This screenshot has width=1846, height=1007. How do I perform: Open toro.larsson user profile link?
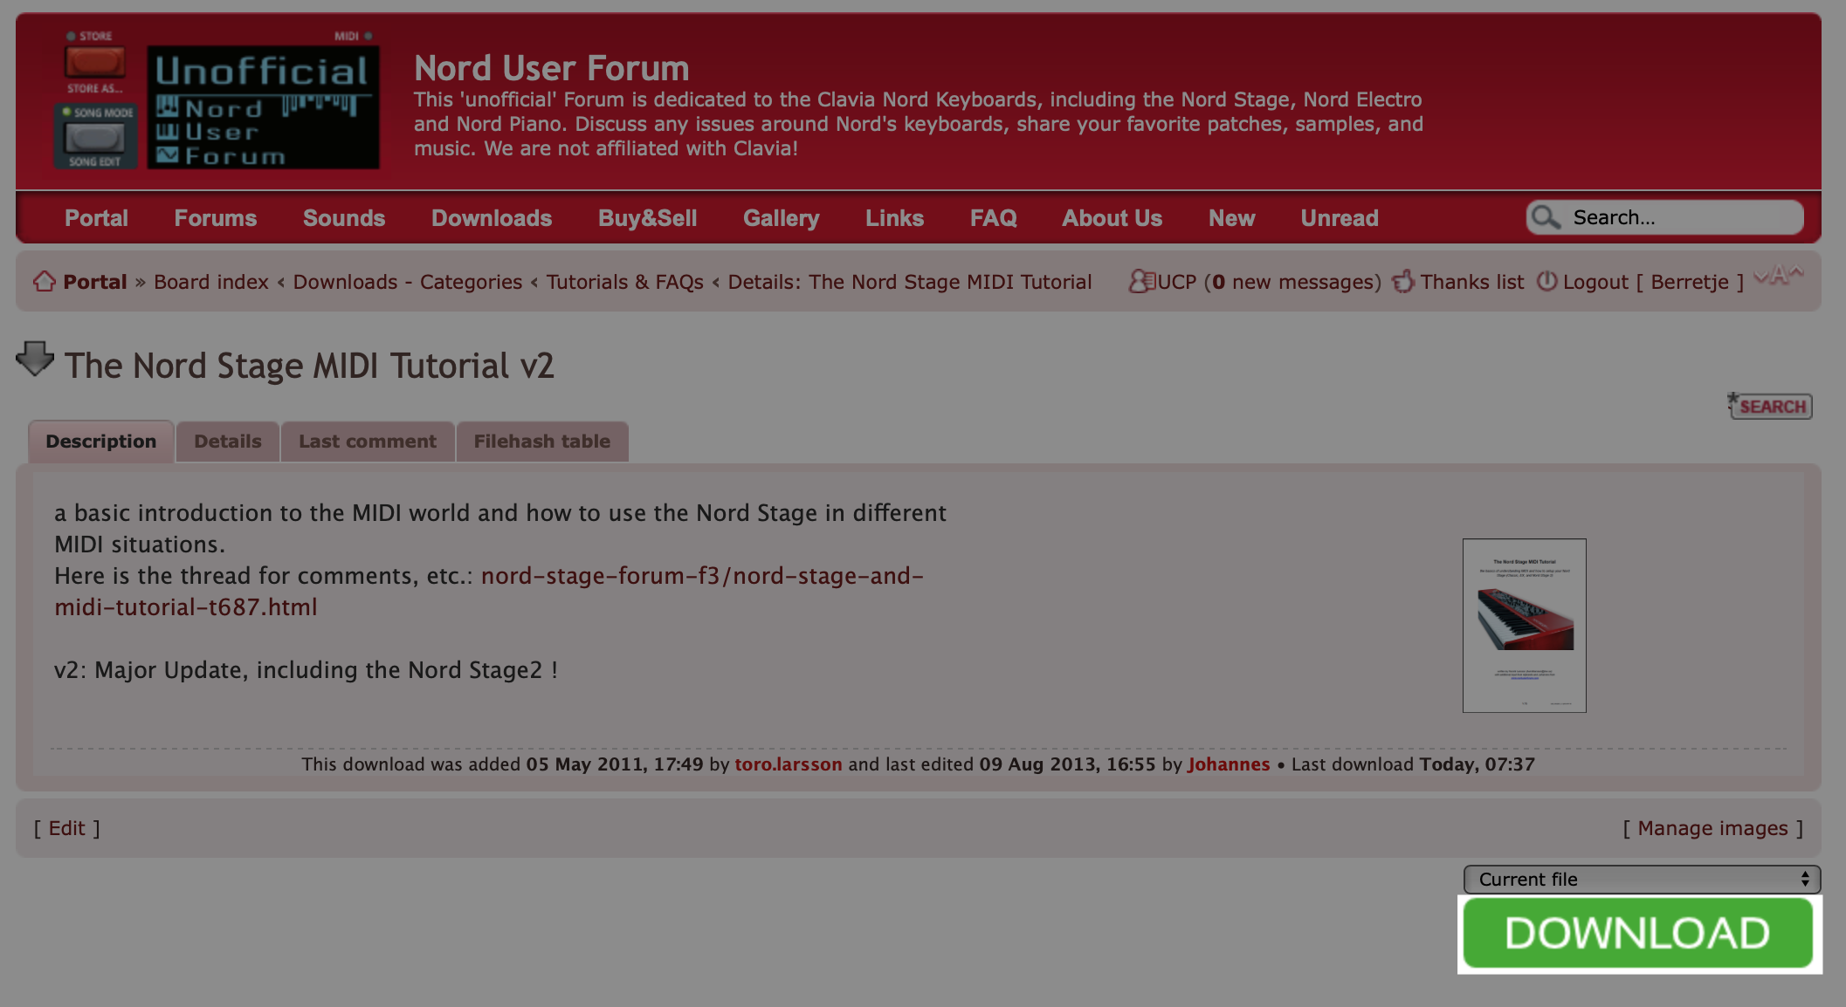point(789,764)
